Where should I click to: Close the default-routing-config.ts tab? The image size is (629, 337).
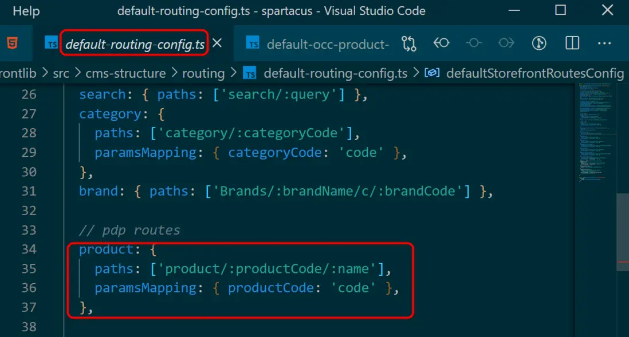click(217, 43)
